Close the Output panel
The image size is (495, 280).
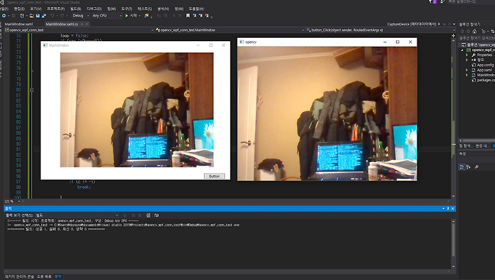pyautogui.click(x=452, y=209)
